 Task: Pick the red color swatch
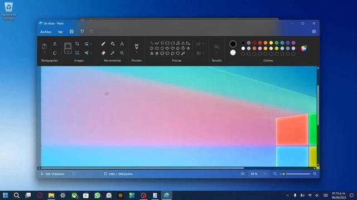[260, 43]
